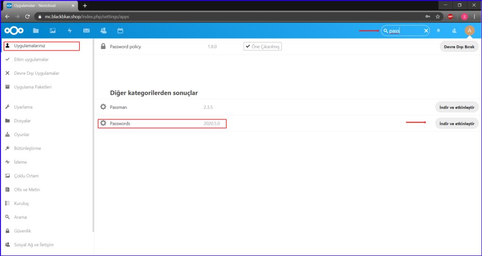Screen dimensions: 482x256
Task: Click the Öne Çıkarılmış badge
Action: pyautogui.click(x=263, y=47)
